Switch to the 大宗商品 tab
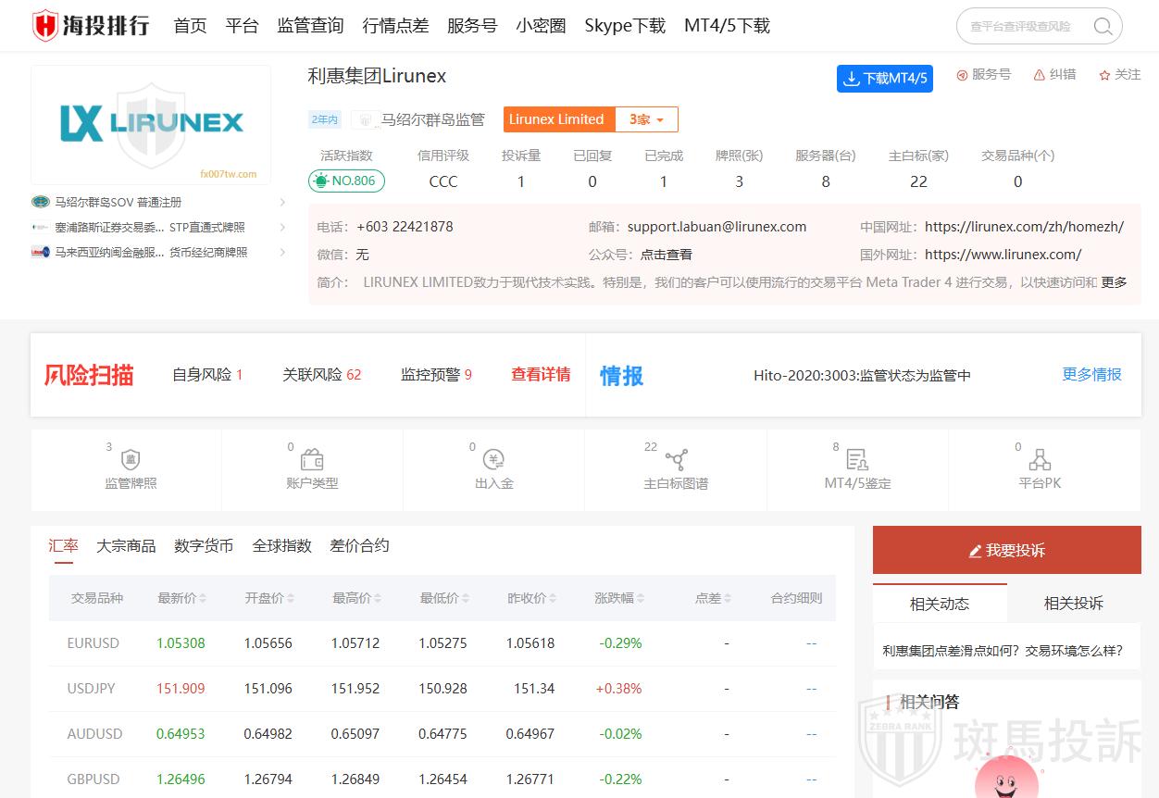Viewport: 1159px width, 798px height. click(126, 546)
